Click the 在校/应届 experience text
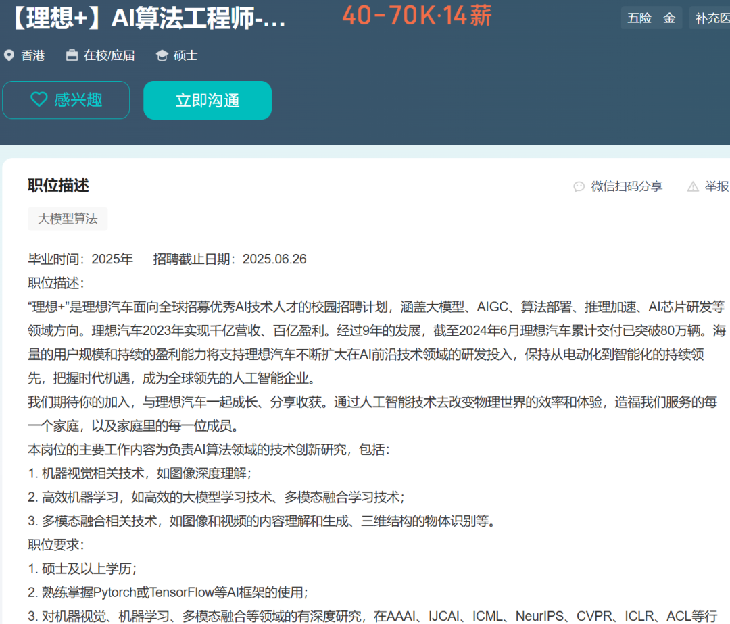This screenshot has height=624, width=730. [109, 55]
